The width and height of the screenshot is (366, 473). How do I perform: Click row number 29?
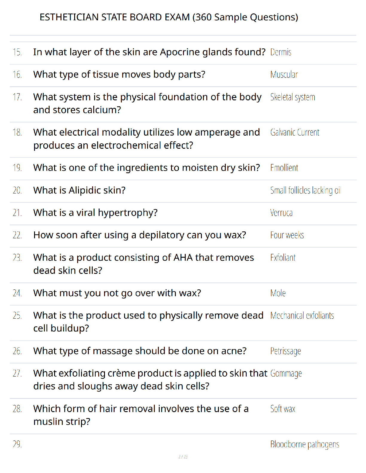17,444
